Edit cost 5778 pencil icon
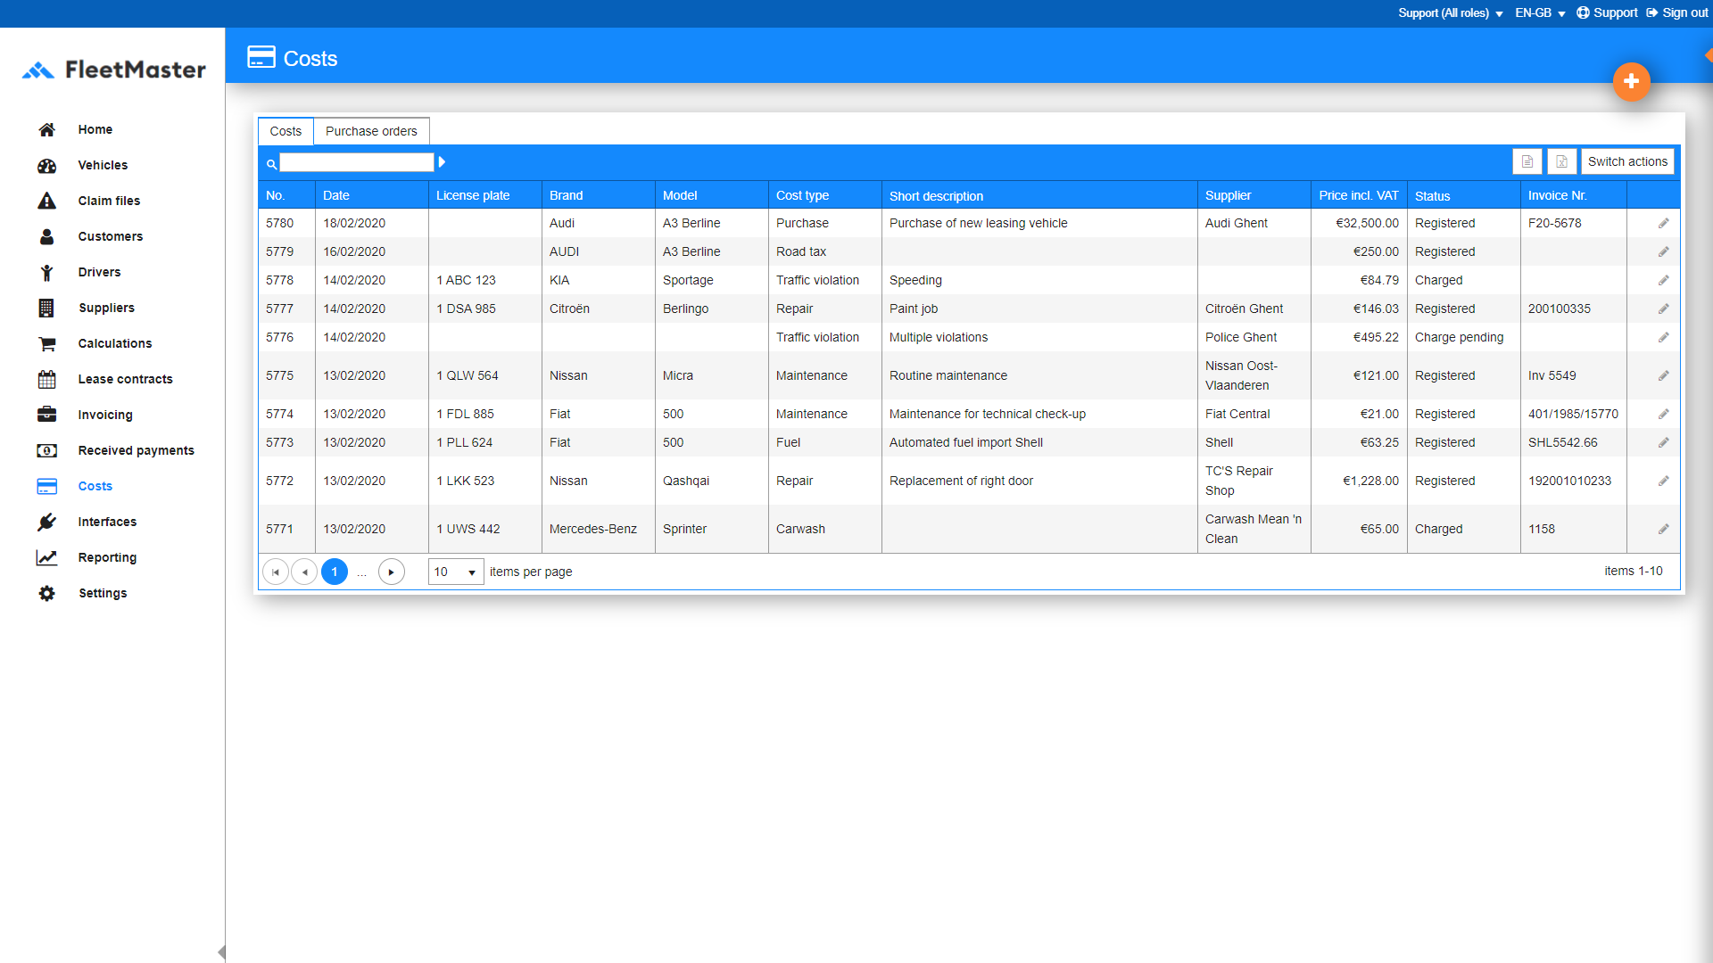Image resolution: width=1713 pixels, height=963 pixels. 1663,280
